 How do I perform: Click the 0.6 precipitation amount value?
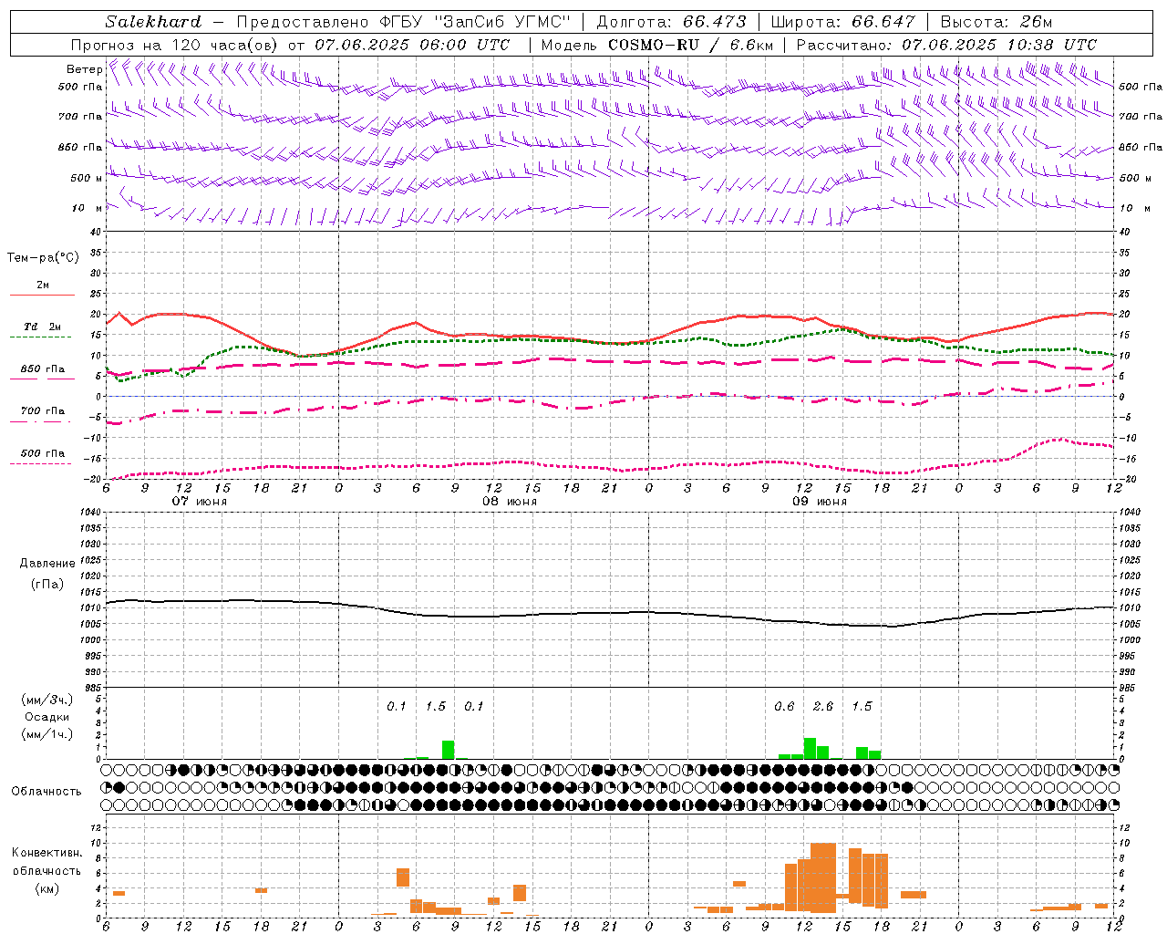[784, 706]
